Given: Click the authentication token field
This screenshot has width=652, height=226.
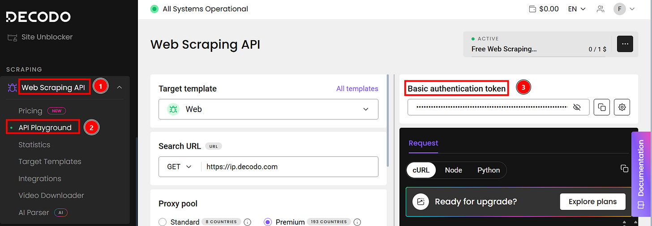Looking at the screenshot, I should 498,107.
